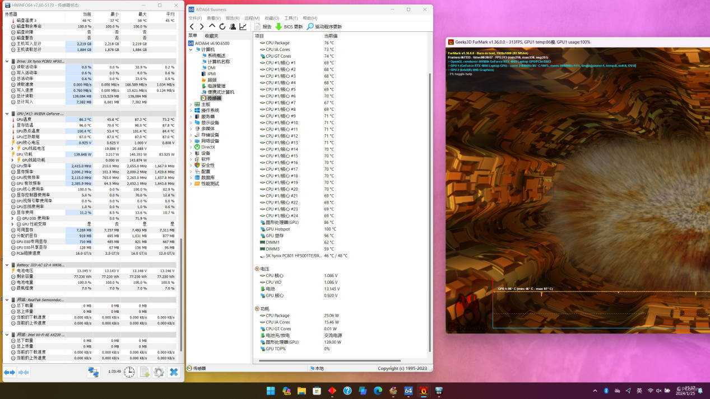Click the AIDA64 forward navigation arrow
This screenshot has width=710, height=399.
point(202,26)
